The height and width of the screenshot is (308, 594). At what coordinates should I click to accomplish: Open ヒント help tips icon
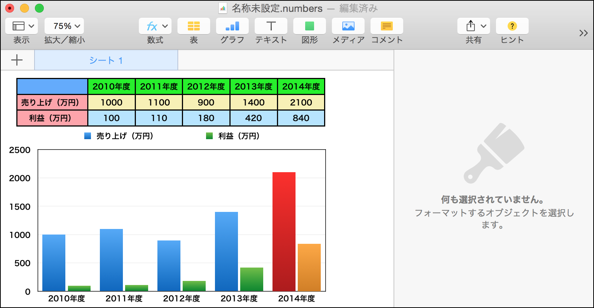(x=512, y=26)
